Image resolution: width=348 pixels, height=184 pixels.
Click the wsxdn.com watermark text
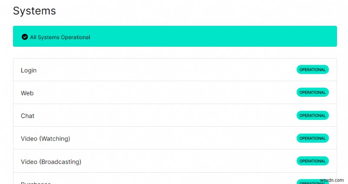point(331,179)
